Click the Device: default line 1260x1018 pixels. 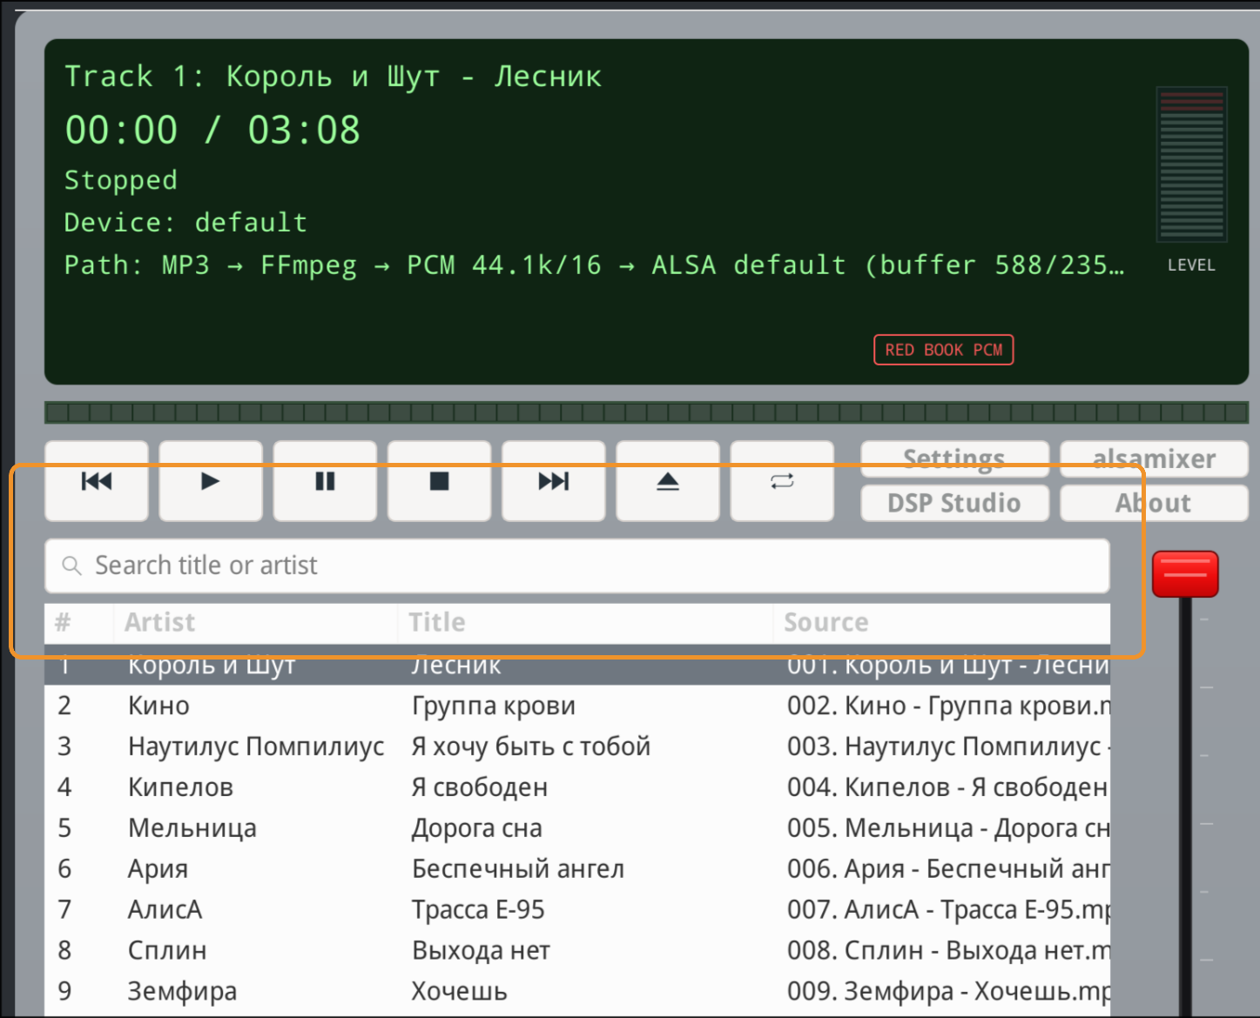coord(185,223)
